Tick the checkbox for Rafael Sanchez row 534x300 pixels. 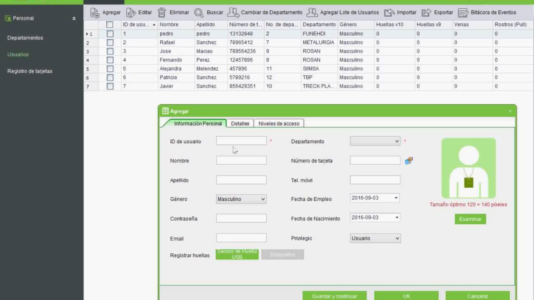pos(110,42)
